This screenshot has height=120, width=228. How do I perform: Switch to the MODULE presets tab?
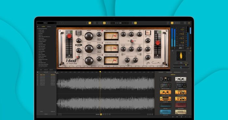(49, 27)
